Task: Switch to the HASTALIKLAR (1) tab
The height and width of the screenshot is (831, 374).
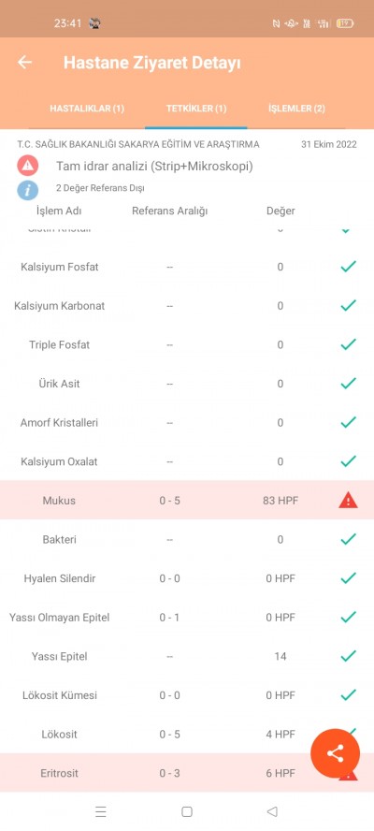Action: point(87,109)
